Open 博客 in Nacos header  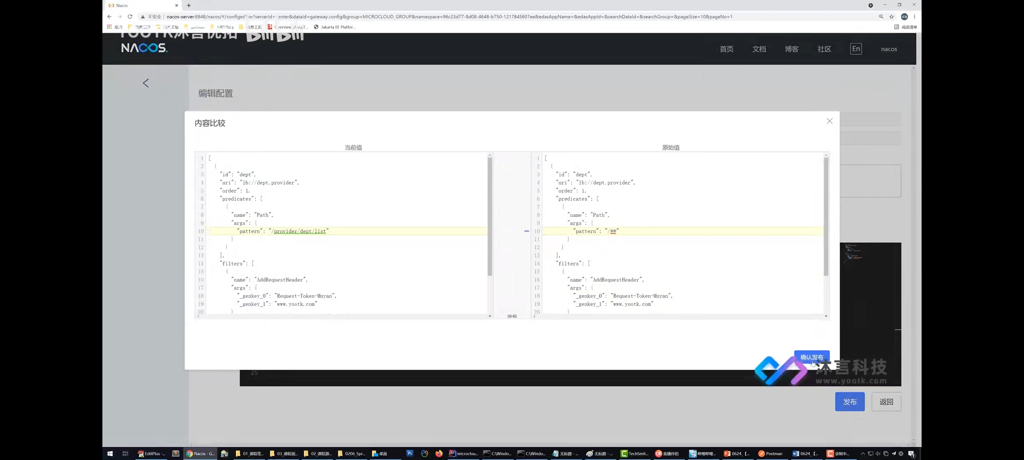click(792, 49)
